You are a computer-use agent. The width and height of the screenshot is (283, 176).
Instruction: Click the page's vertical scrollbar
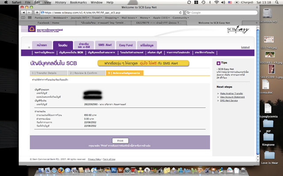click(x=258, y=92)
